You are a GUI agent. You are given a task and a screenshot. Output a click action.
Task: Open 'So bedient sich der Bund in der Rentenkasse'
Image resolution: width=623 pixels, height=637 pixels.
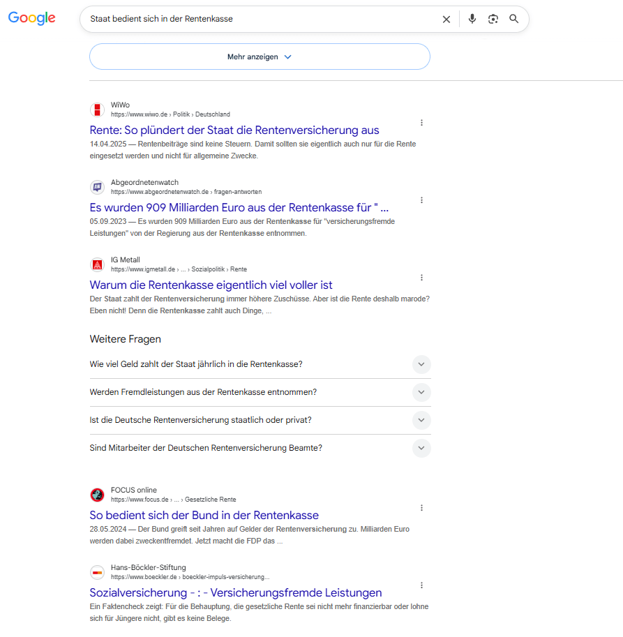pos(204,516)
